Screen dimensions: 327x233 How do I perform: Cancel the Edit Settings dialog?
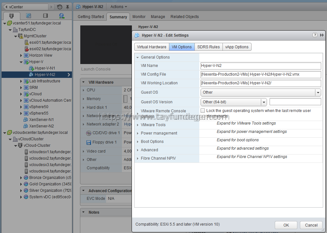[x=311, y=225]
